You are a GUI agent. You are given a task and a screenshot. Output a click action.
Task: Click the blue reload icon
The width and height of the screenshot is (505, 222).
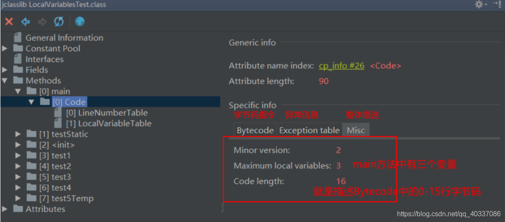[59, 22]
